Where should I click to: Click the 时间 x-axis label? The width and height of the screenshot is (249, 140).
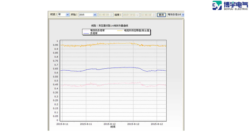coord(113,127)
